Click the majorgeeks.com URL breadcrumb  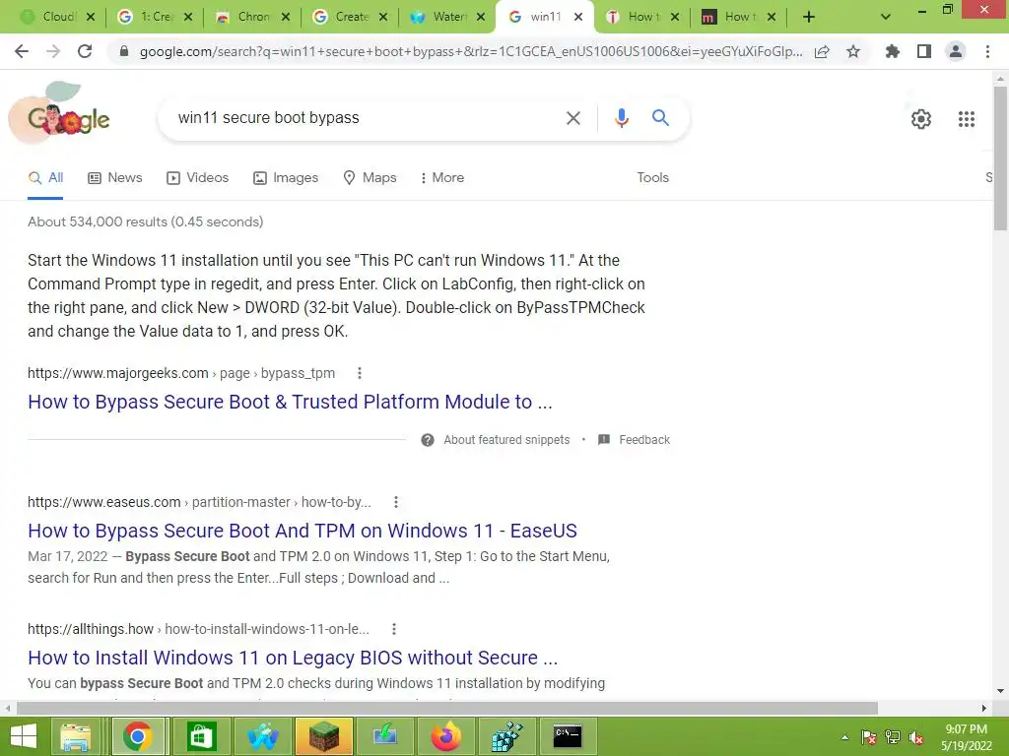click(181, 373)
